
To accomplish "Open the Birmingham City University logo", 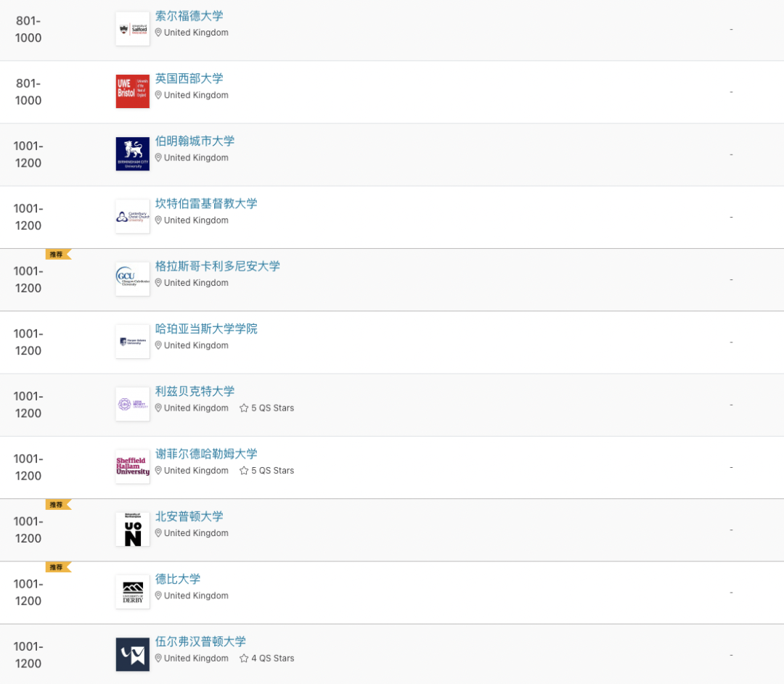I will click(133, 154).
